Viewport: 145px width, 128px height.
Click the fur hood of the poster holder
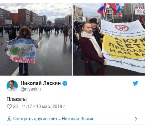[x=25, y=31]
